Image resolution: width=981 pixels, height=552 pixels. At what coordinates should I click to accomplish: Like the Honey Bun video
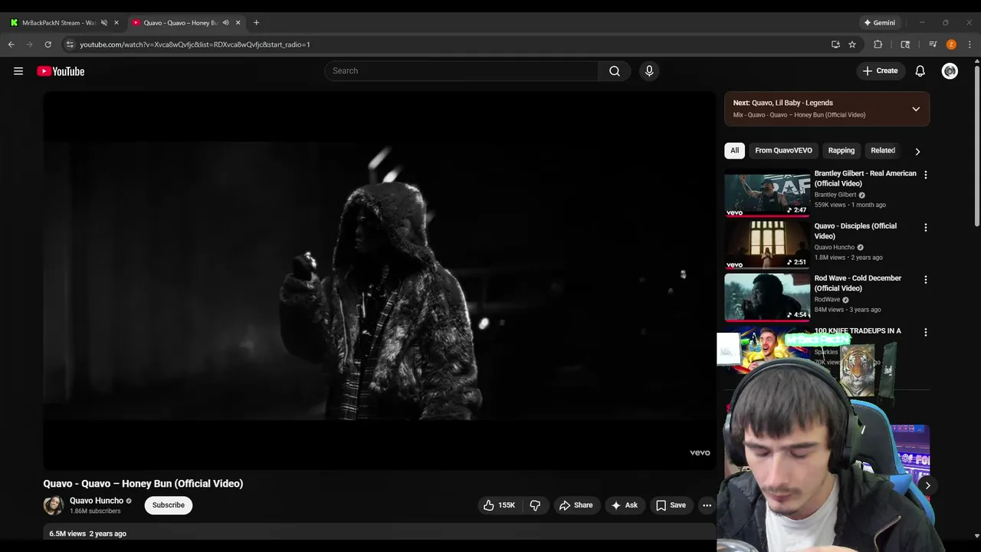tap(499, 505)
